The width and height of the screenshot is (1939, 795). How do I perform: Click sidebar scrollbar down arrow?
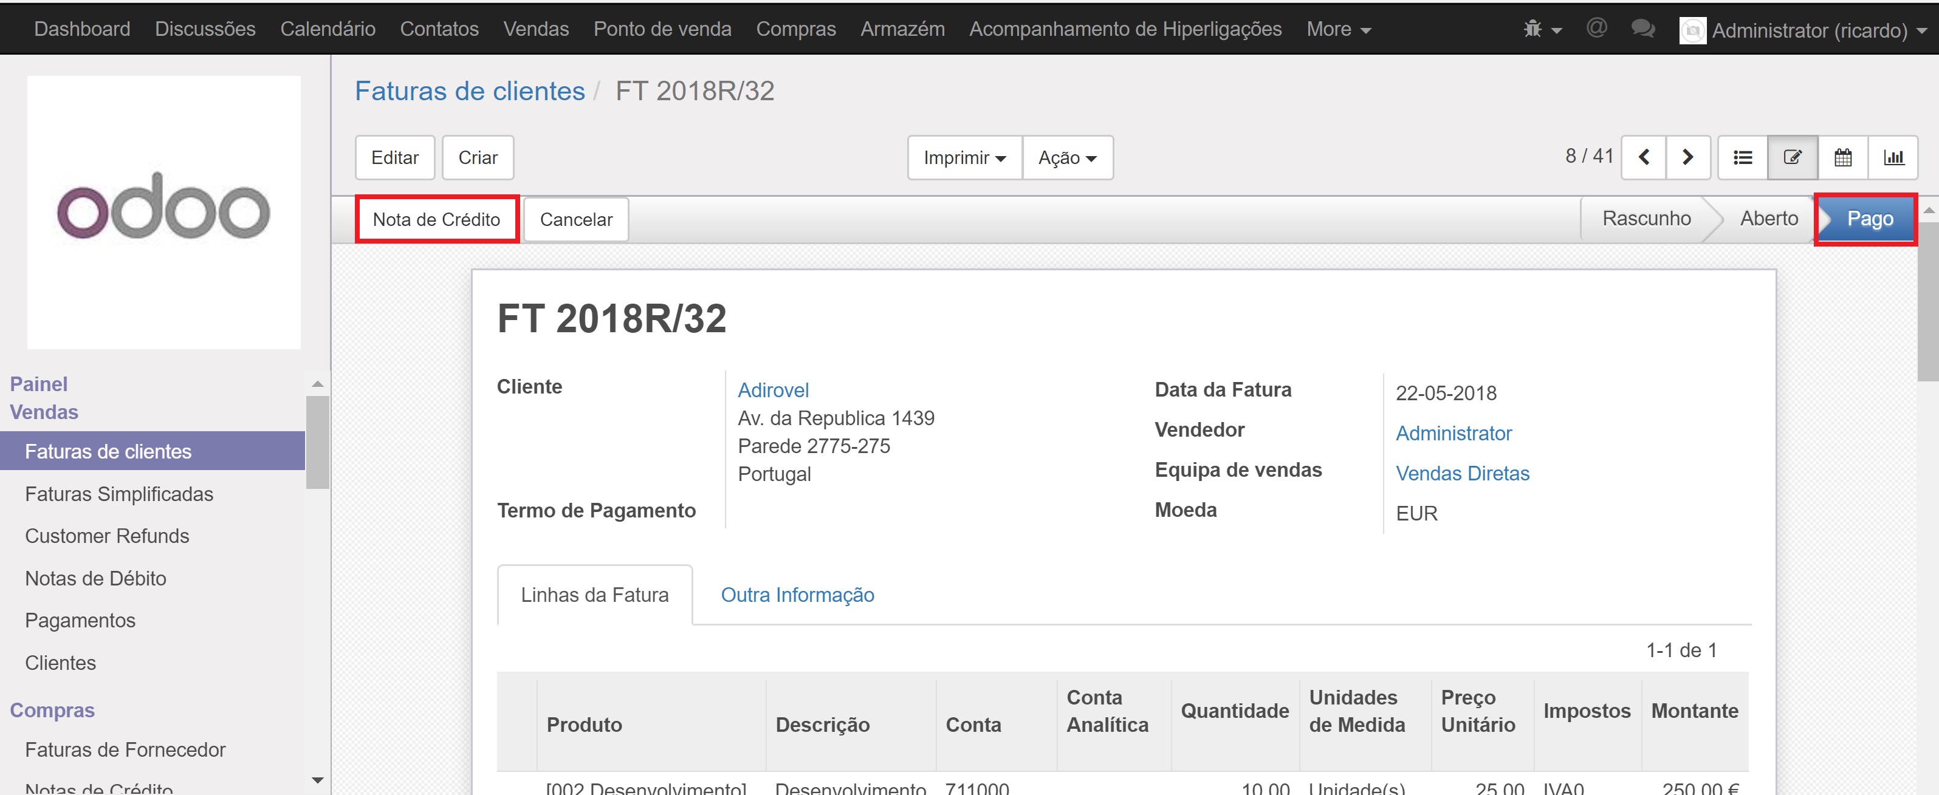(318, 780)
